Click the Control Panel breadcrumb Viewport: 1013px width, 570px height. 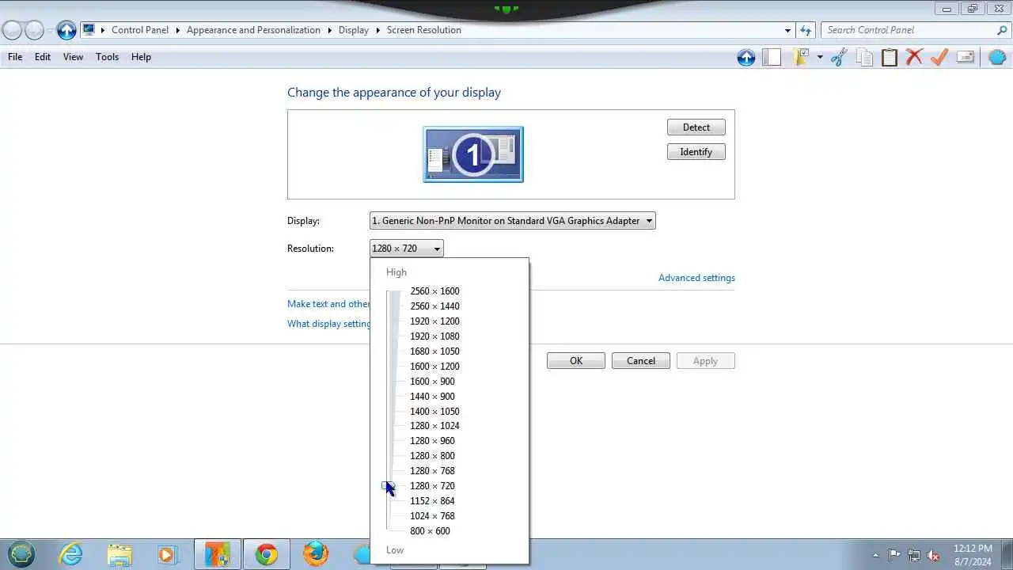pos(140,30)
